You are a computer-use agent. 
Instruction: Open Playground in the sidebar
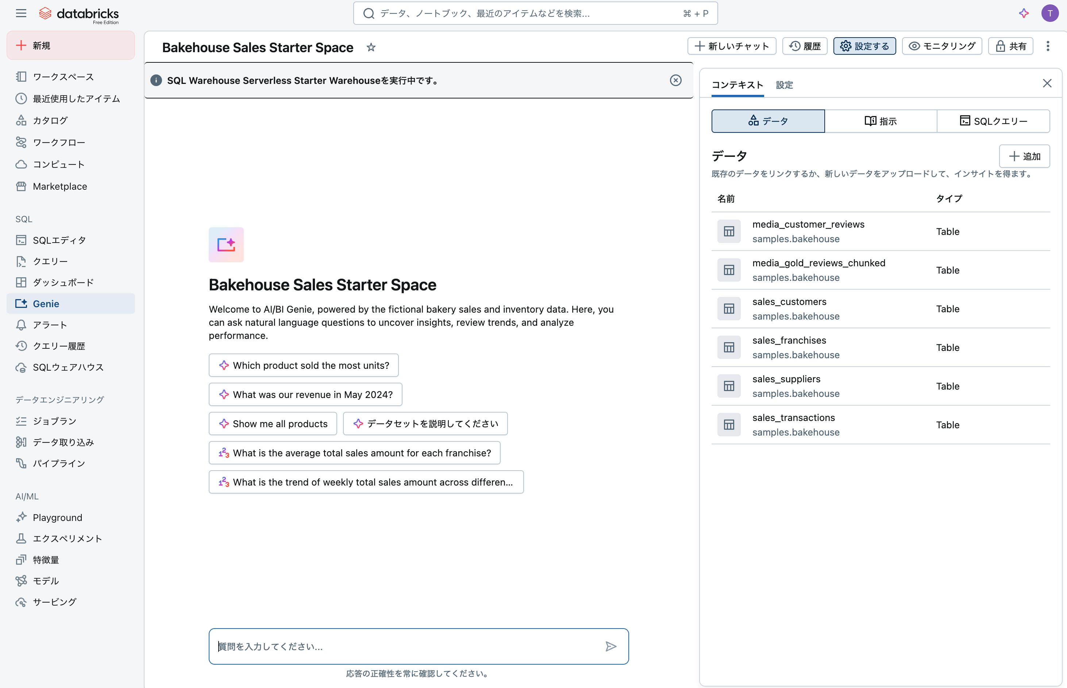pyautogui.click(x=70, y=517)
